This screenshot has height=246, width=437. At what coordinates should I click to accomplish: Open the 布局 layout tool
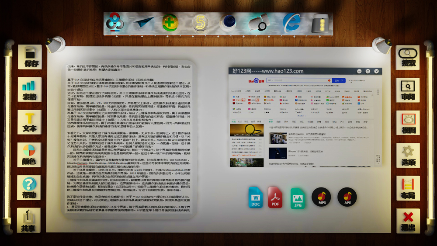408,188
